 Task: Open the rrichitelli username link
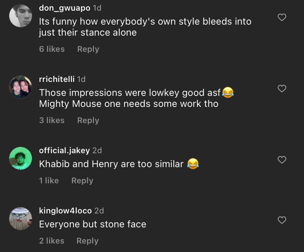pos(57,79)
